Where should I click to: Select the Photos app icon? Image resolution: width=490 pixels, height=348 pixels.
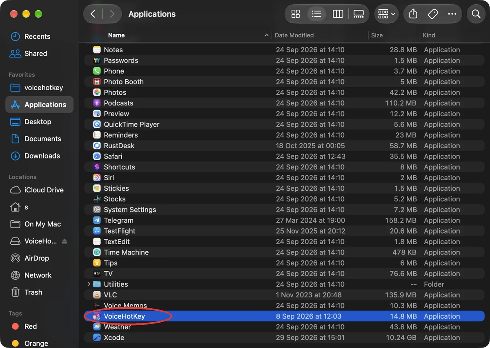tap(97, 92)
